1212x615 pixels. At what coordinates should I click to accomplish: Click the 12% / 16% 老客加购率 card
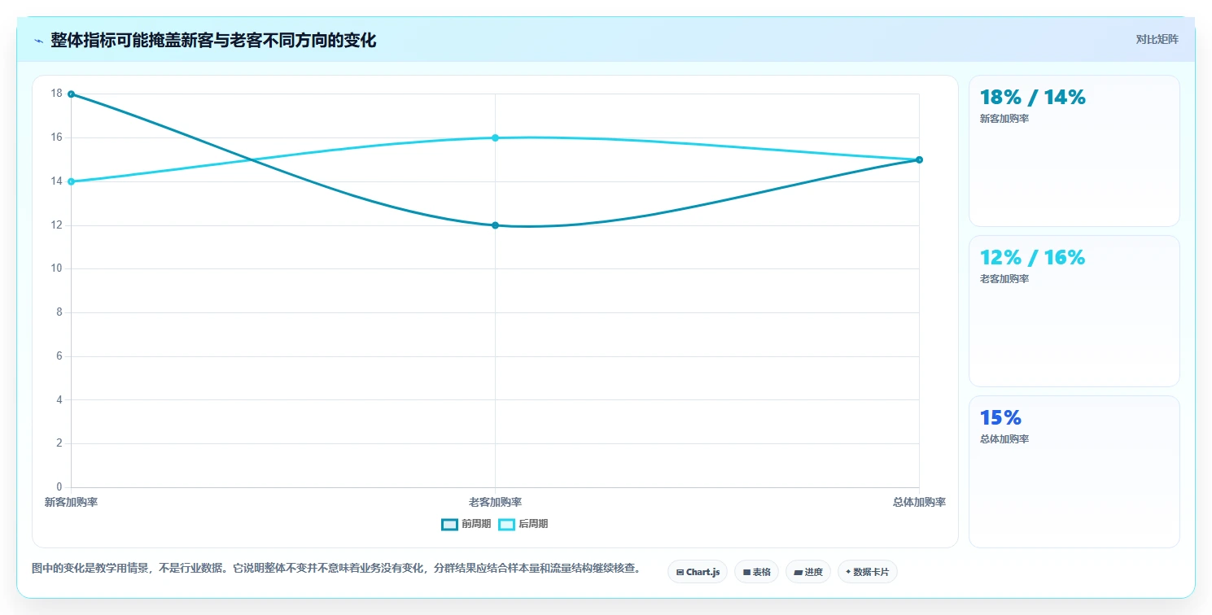point(1074,311)
